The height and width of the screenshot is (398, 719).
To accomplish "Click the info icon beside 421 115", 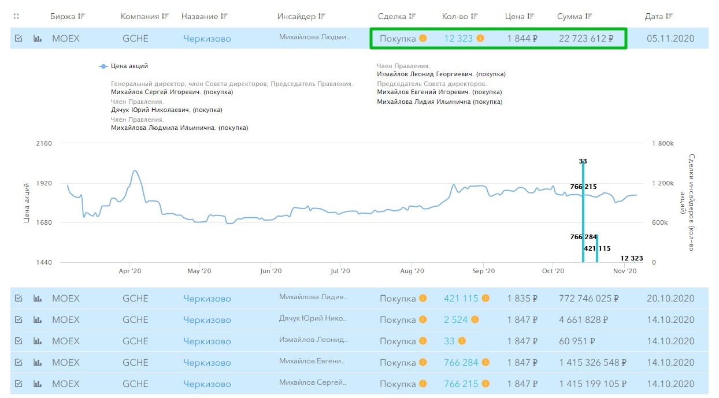I will pyautogui.click(x=485, y=299).
